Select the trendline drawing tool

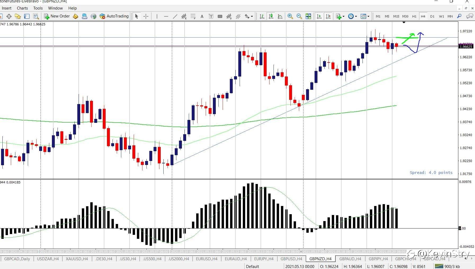click(x=175, y=16)
